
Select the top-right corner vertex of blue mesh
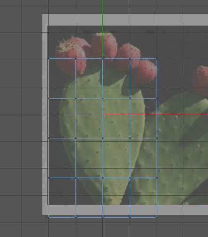157,59
